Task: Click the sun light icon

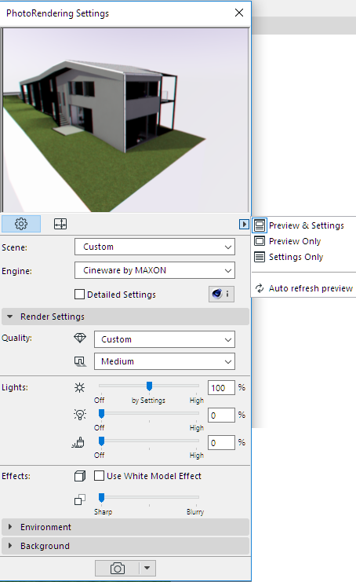Action: (x=79, y=387)
